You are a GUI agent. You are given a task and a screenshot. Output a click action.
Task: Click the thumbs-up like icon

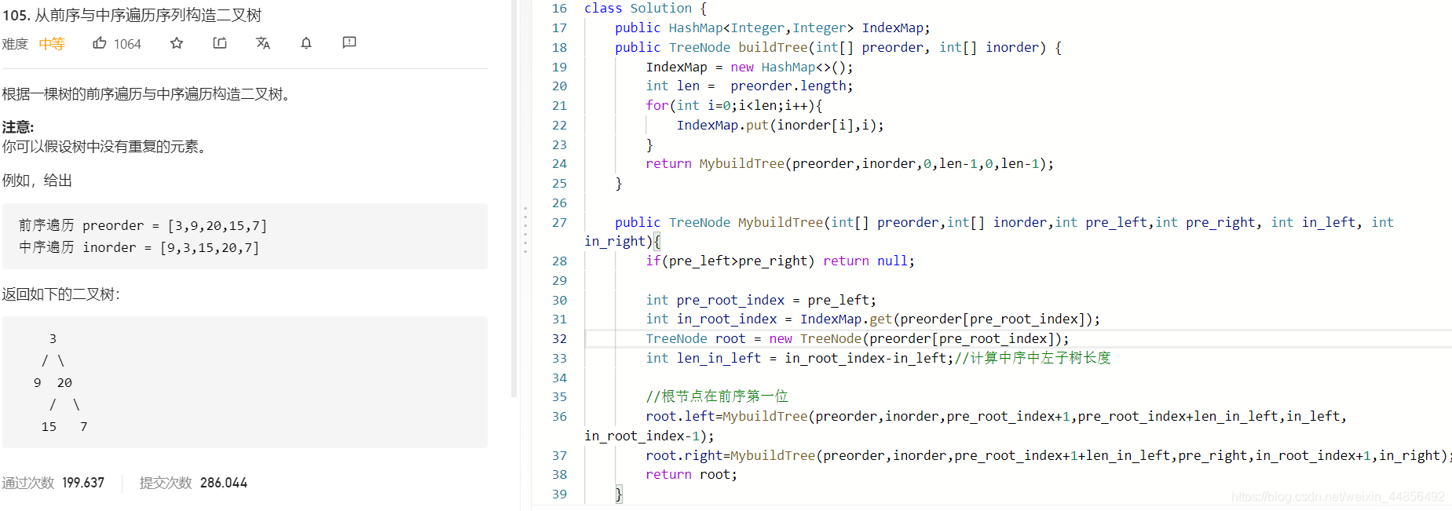coord(100,43)
